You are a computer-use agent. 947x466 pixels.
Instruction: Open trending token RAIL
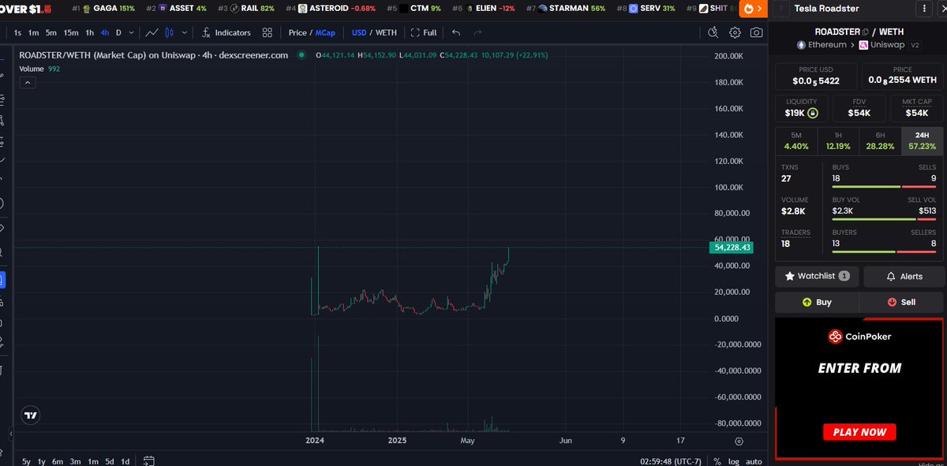pos(246,8)
